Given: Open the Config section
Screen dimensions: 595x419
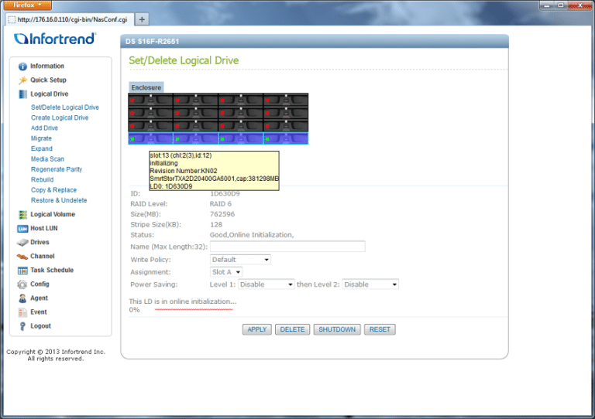Looking at the screenshot, I should click(x=40, y=284).
